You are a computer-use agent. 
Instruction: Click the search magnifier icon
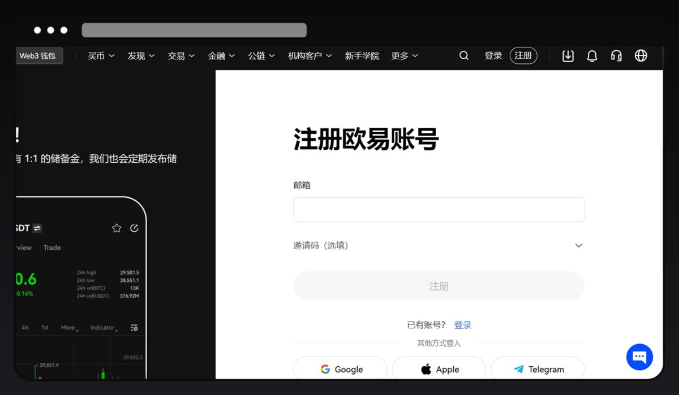(x=464, y=56)
